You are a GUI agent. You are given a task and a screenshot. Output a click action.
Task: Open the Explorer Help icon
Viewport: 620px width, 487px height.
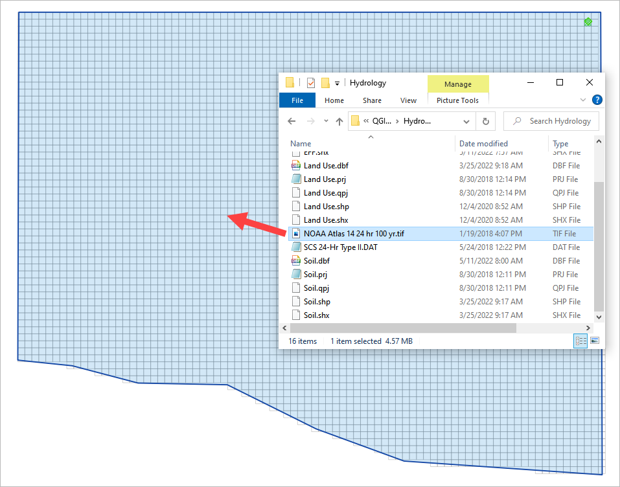[597, 100]
